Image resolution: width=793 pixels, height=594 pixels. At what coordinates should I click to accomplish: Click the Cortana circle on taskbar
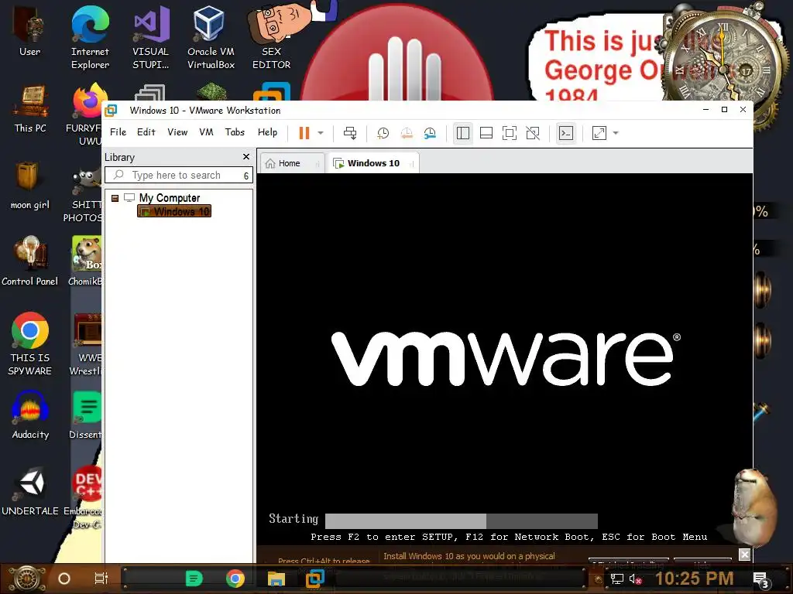coord(64,579)
